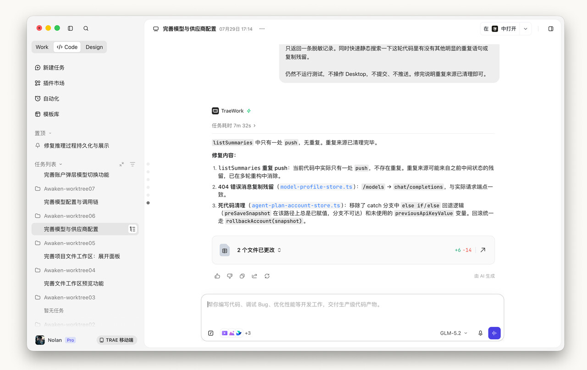Screen dimensions: 587x370
Task: Switch to the Work tab
Action: tap(42, 47)
